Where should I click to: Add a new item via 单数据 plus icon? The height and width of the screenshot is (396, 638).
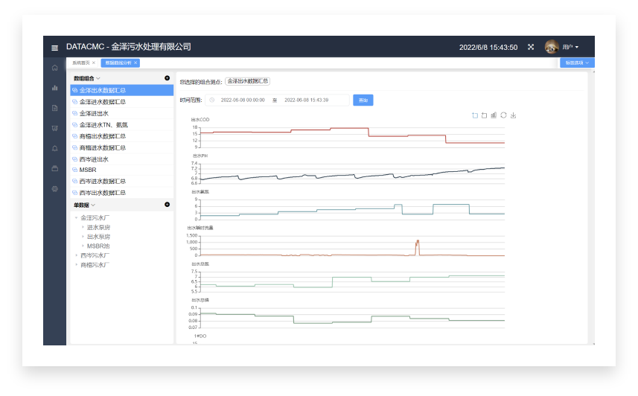168,204
